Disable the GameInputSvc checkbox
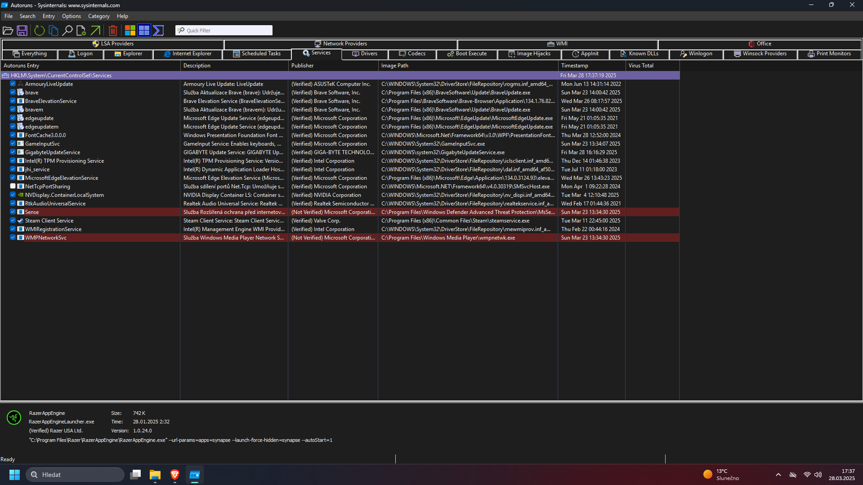Image resolution: width=863 pixels, height=485 pixels. click(x=13, y=143)
